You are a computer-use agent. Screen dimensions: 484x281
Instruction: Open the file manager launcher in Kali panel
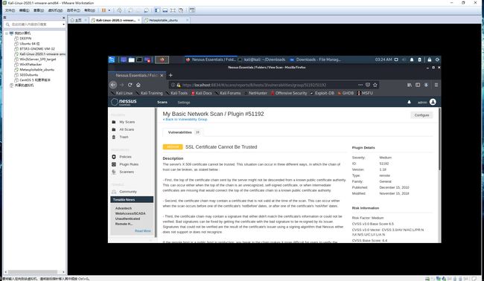click(x=132, y=59)
